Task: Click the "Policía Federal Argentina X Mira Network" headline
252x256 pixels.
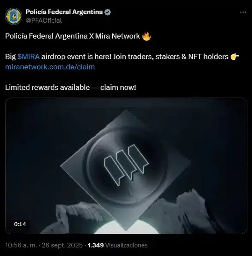Action: [73, 36]
